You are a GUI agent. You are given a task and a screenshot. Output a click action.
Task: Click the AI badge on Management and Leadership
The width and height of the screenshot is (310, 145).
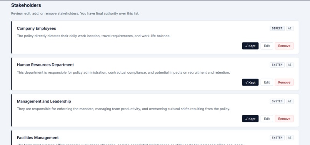tap(290, 101)
